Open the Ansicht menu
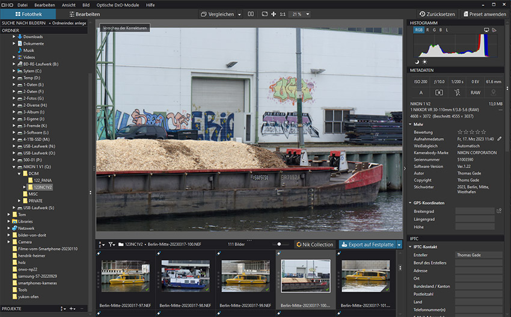Screen dimensions: 511x317 click(x=69, y=4)
